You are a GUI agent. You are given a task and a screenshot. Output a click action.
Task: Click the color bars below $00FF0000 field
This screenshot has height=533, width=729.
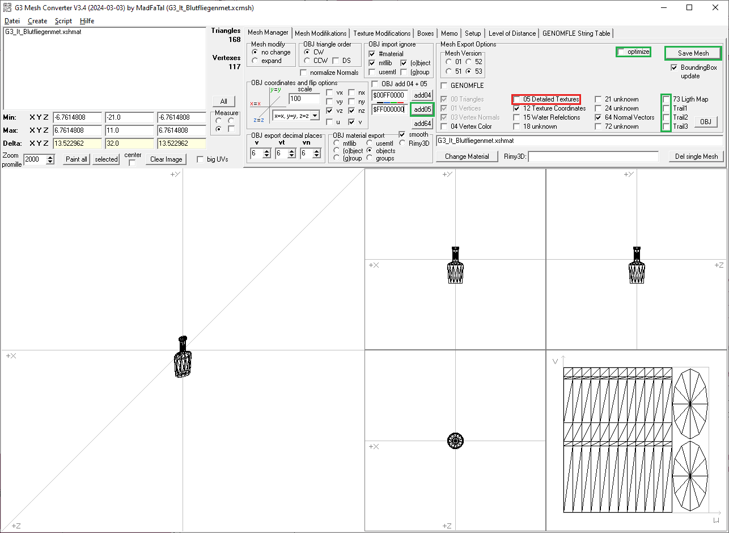(388, 103)
